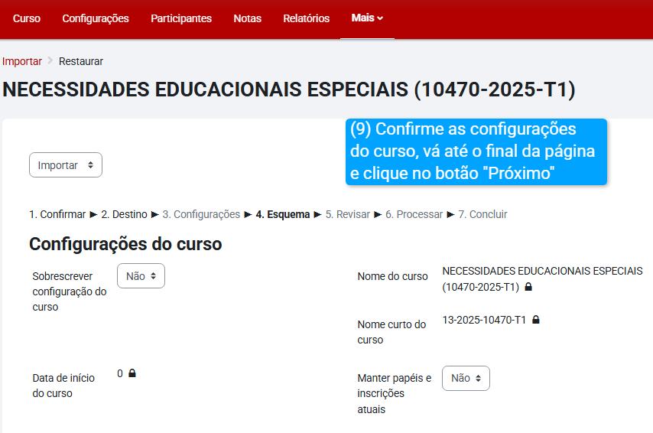Open the Importar action dropdown
The height and width of the screenshot is (433, 653).
point(66,165)
